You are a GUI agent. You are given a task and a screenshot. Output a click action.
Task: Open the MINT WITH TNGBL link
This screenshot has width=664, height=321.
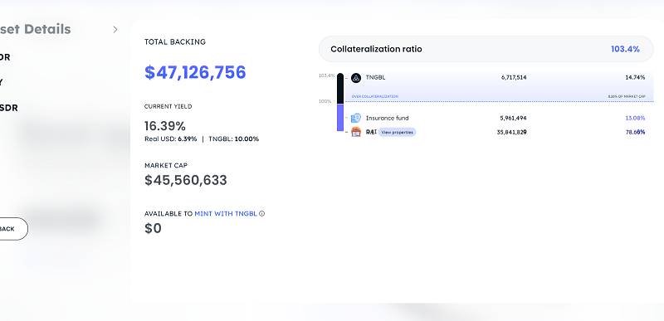tap(226, 213)
